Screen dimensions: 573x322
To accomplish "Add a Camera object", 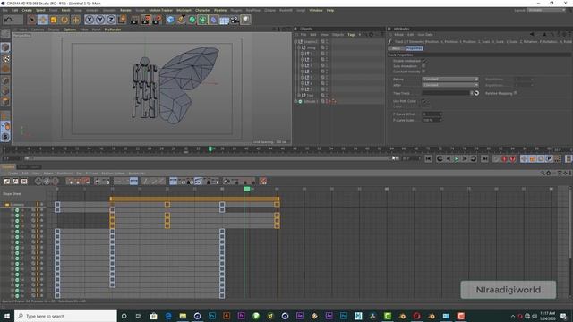I will coord(235,20).
